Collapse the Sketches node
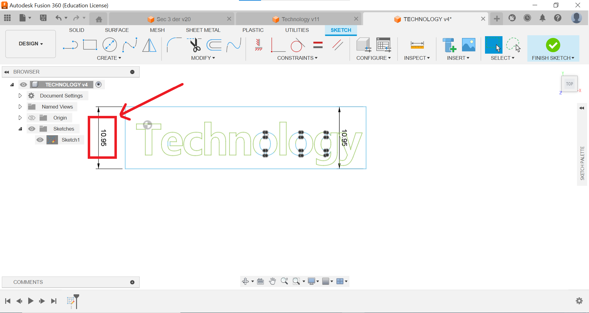 (20, 129)
